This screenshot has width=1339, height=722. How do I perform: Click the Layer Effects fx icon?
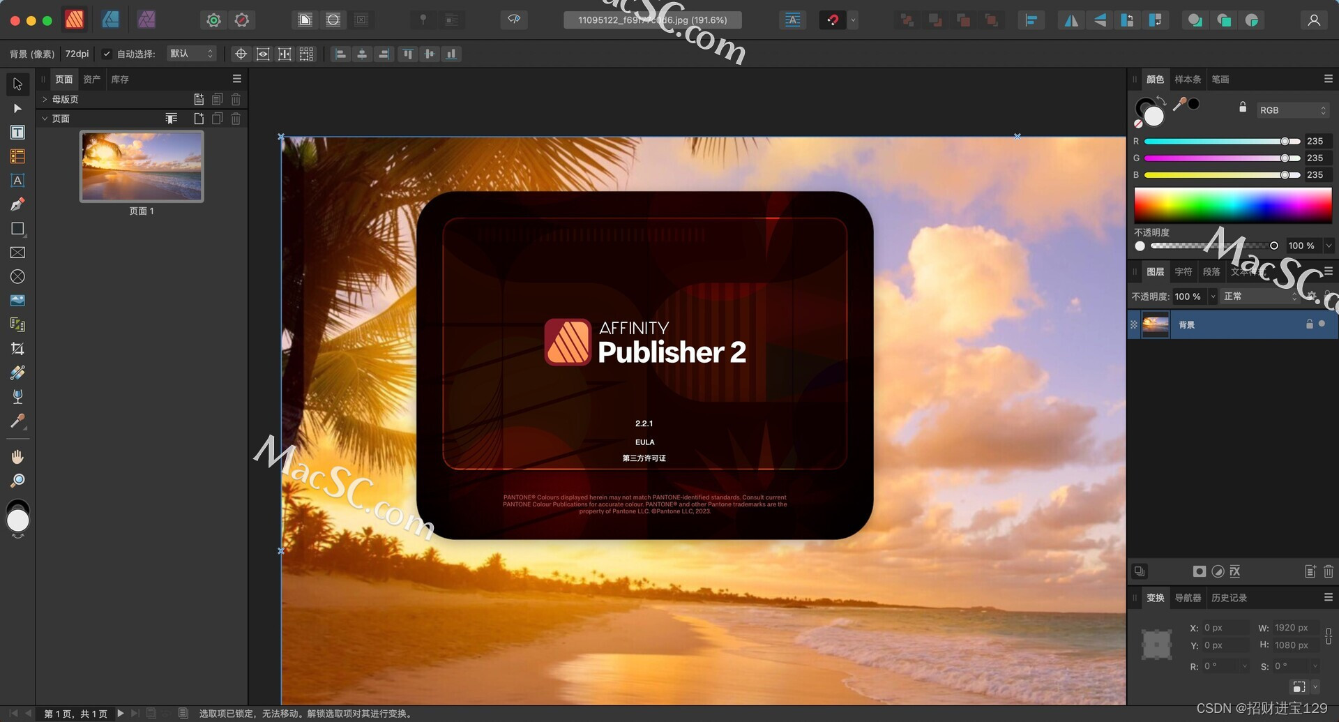[1235, 571]
